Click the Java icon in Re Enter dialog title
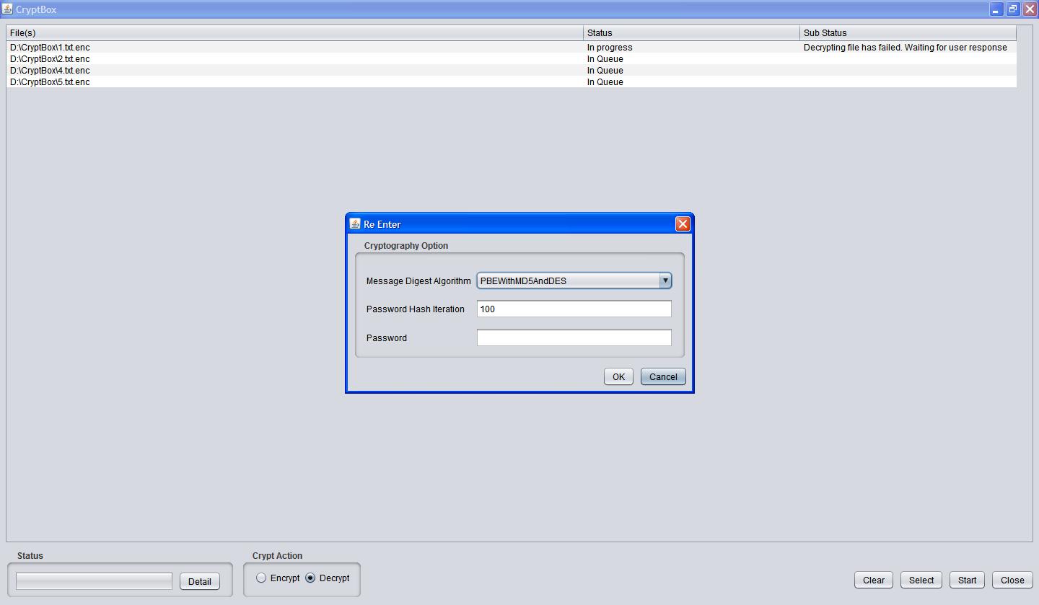Viewport: 1039px width, 605px height. (x=355, y=224)
